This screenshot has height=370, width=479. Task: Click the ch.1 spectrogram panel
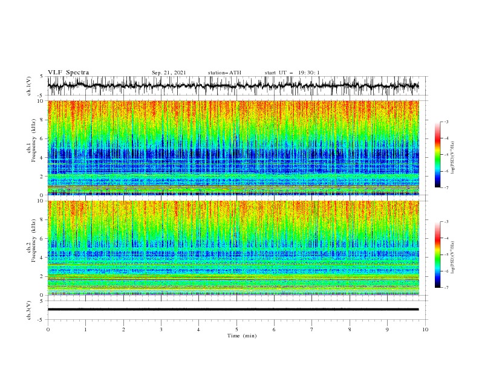tap(233, 148)
